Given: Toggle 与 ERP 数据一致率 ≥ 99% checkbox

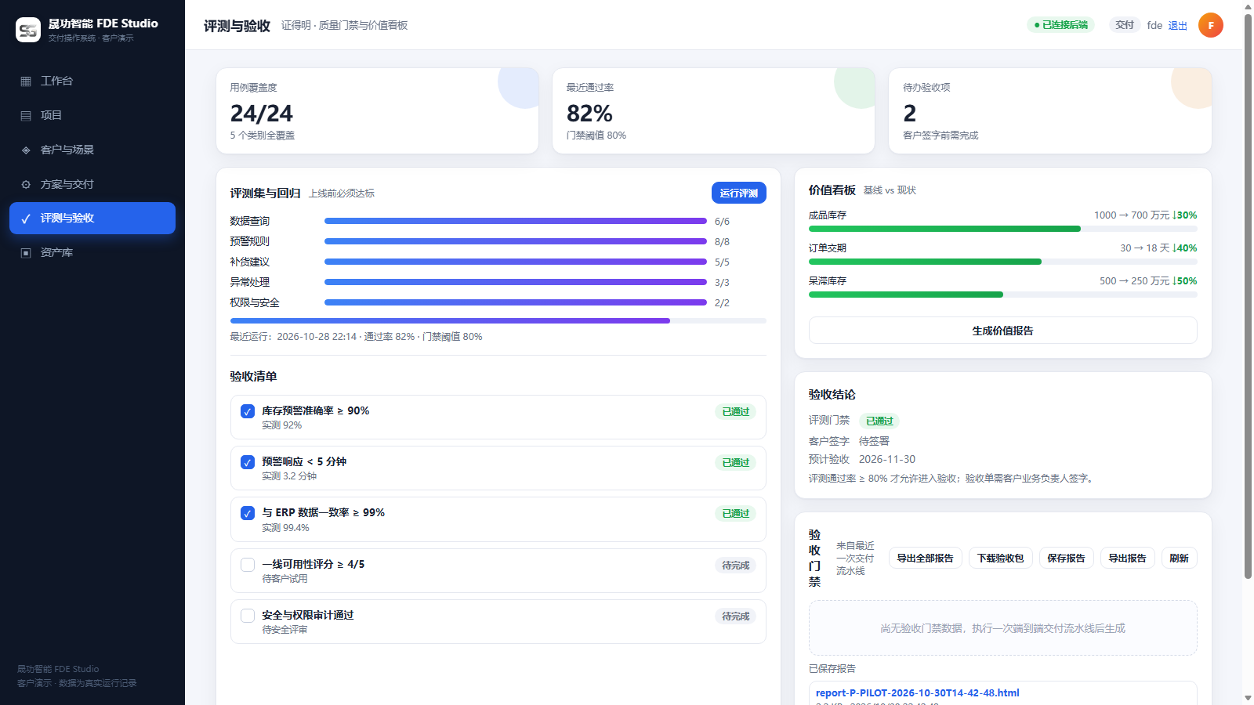Looking at the screenshot, I should point(248,513).
